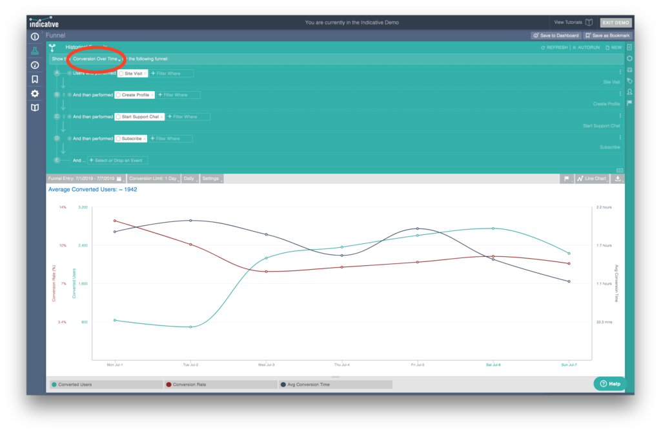The image size is (661, 433).
Task: Open the flag icon in right rail
Action: 629,103
